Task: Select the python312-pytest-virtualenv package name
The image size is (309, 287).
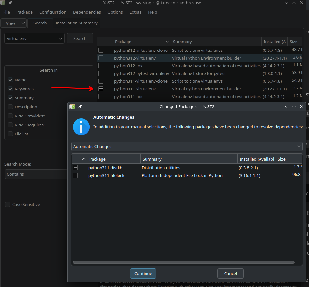Action: coord(142,73)
